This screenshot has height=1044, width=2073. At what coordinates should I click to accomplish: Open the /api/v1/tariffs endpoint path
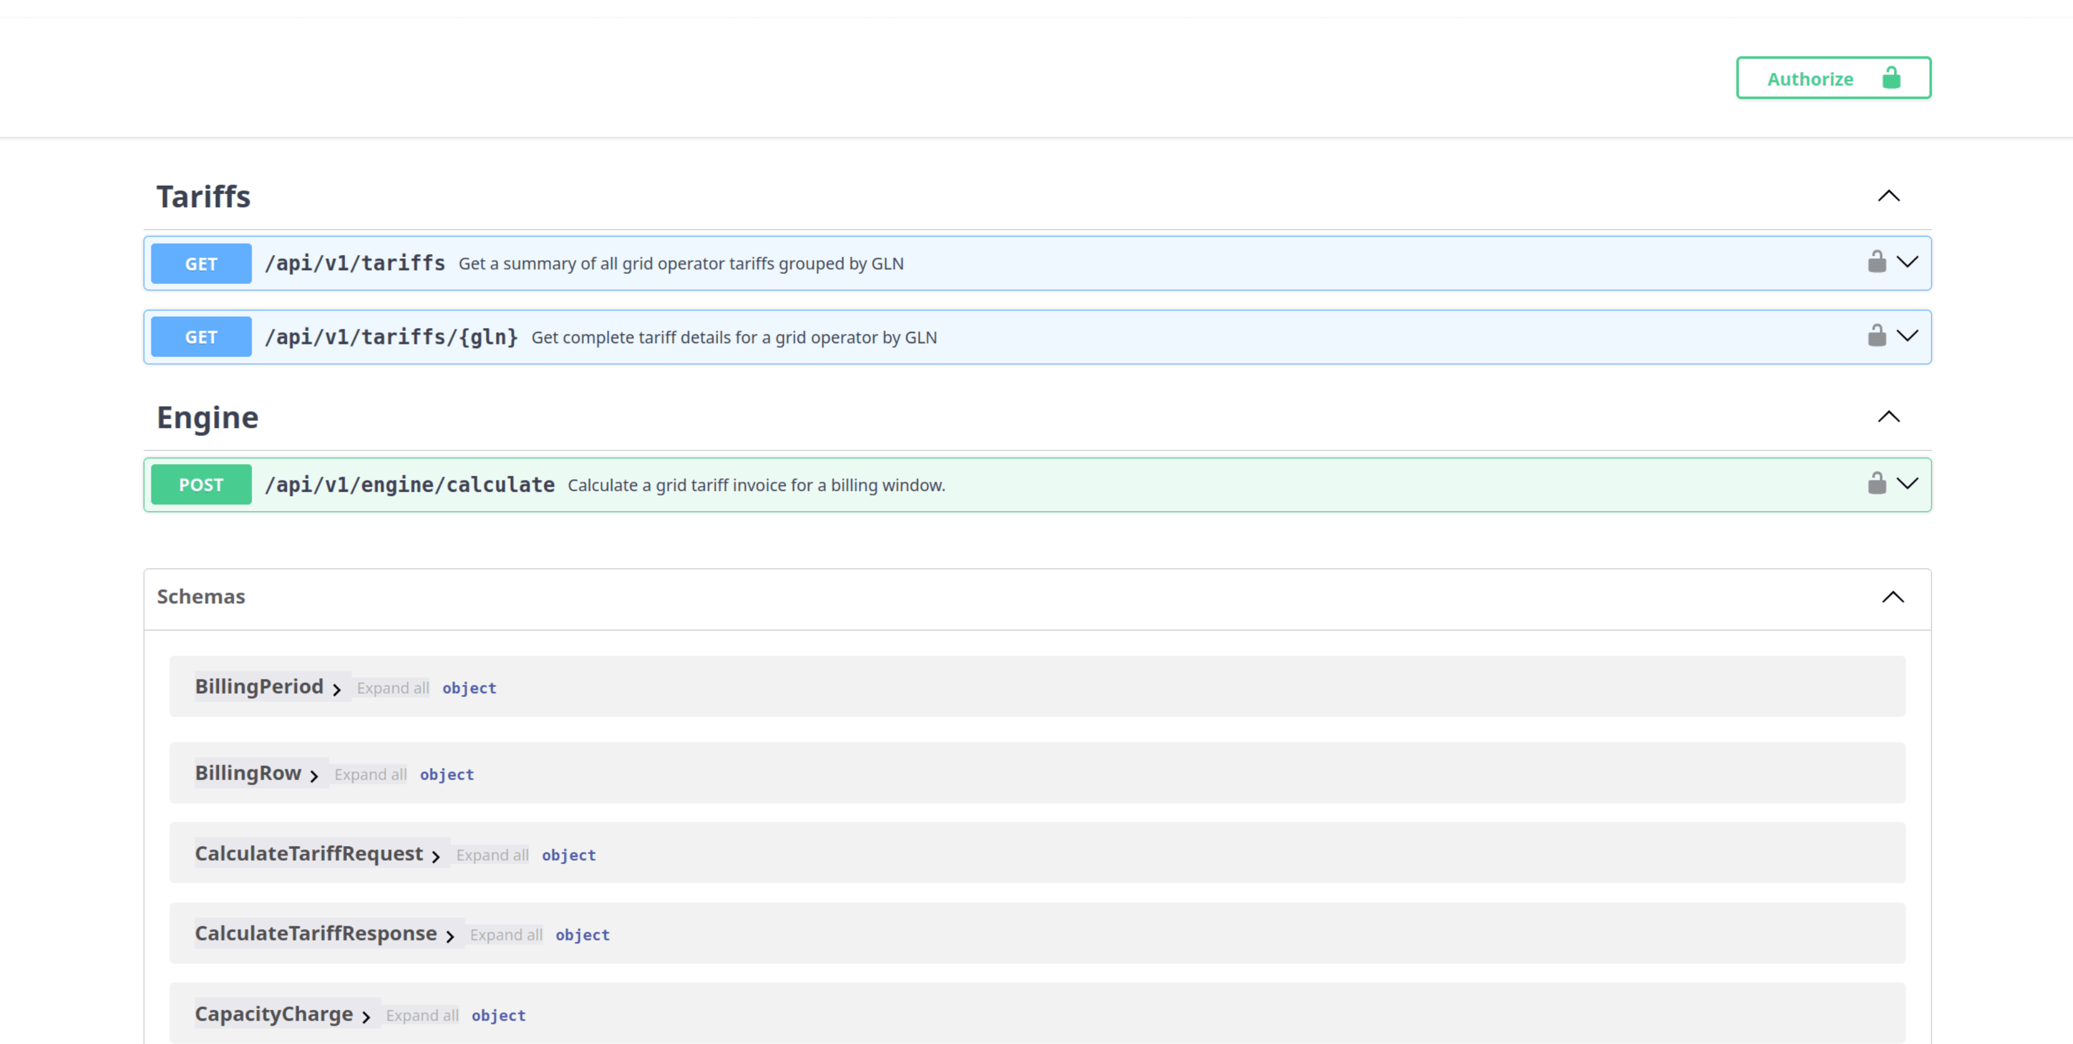coord(355,263)
